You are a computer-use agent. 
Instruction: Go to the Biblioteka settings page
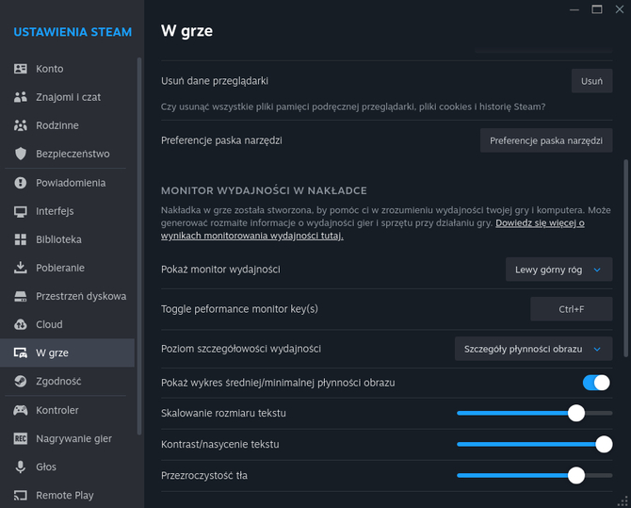pyautogui.click(x=67, y=239)
